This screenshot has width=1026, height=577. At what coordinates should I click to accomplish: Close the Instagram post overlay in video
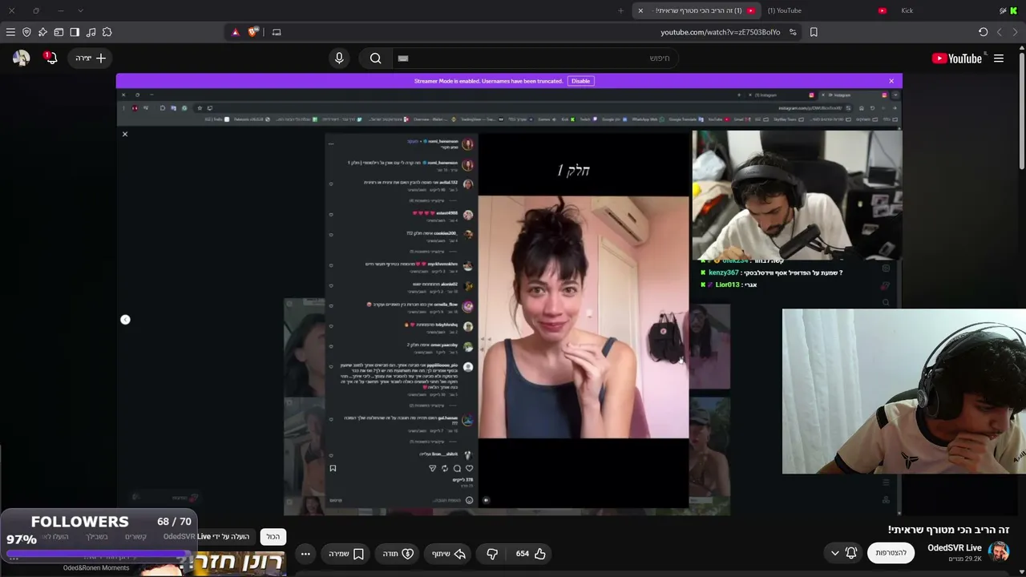(x=125, y=134)
